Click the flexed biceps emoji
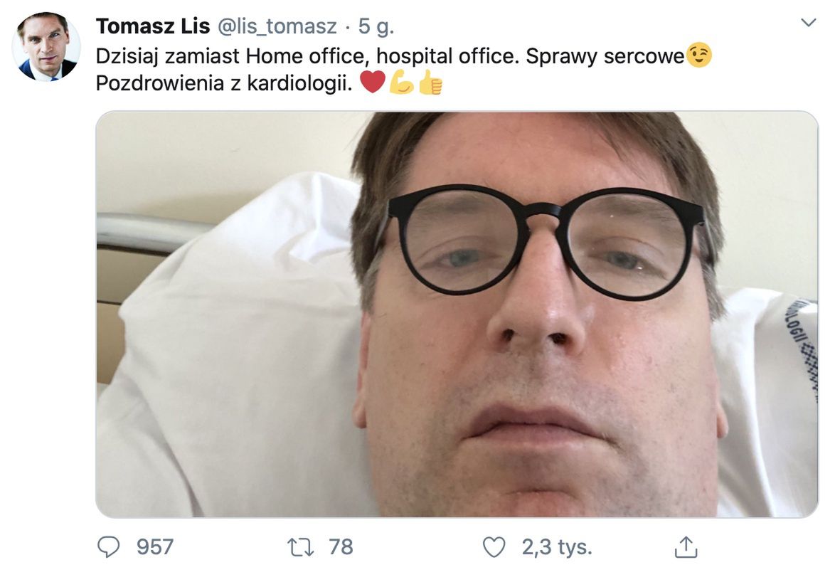 [x=401, y=83]
